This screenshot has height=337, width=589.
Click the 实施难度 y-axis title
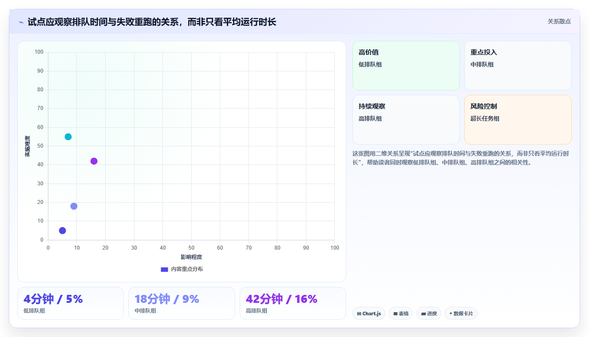click(x=28, y=146)
